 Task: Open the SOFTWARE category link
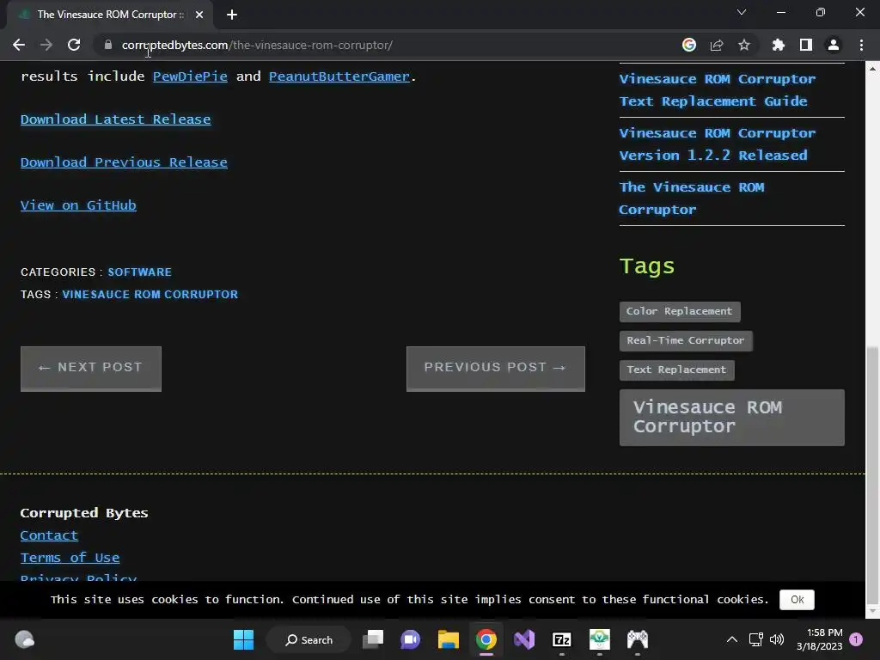(140, 272)
